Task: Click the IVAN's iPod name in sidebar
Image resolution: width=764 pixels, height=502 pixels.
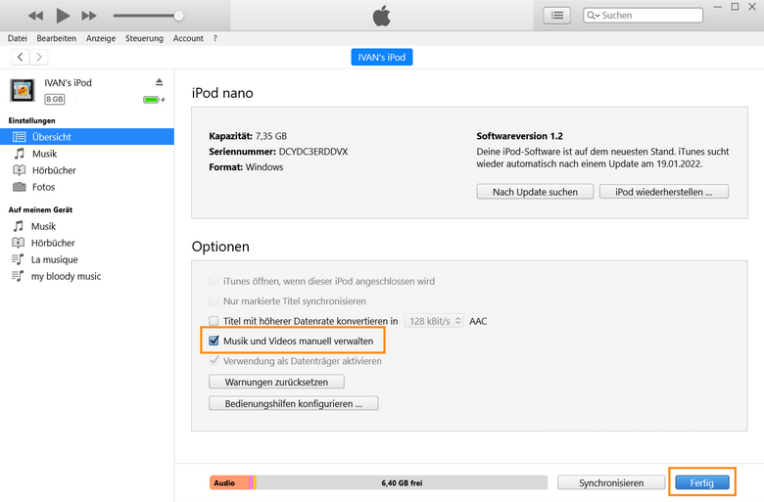Action: click(x=68, y=83)
